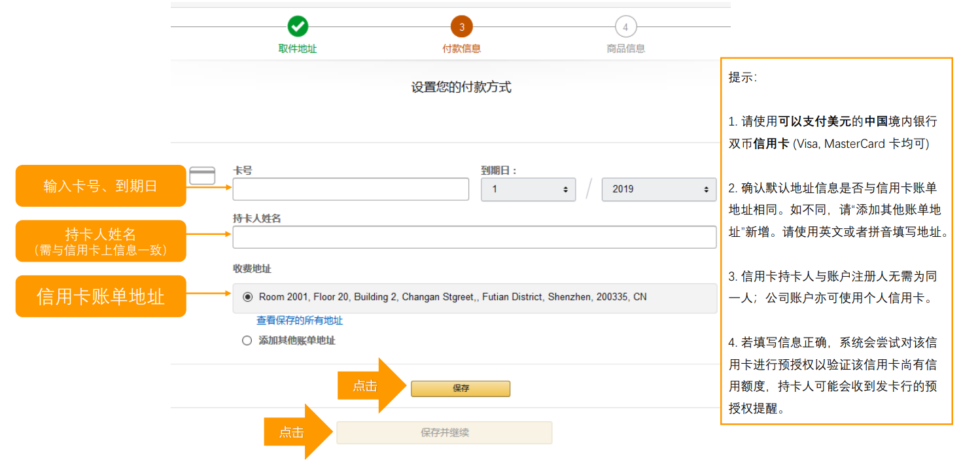
Task: Click the grey step 4 circle
Action: [625, 27]
